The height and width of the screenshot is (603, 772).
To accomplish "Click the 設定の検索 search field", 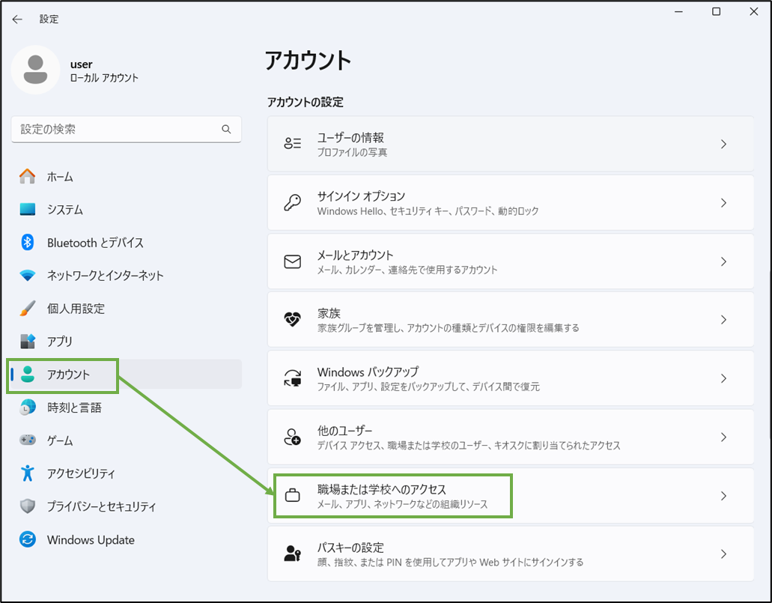I will point(126,129).
